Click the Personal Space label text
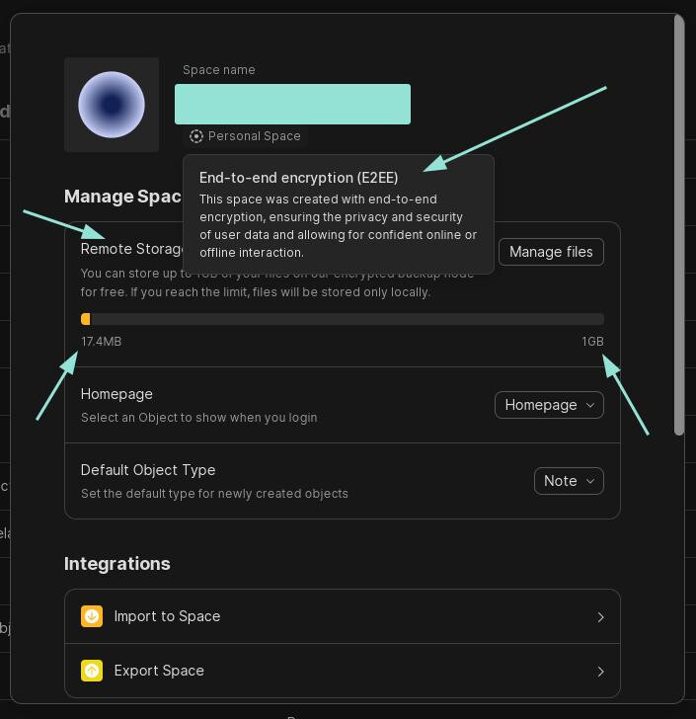Image resolution: width=696 pixels, height=719 pixels. click(x=254, y=136)
